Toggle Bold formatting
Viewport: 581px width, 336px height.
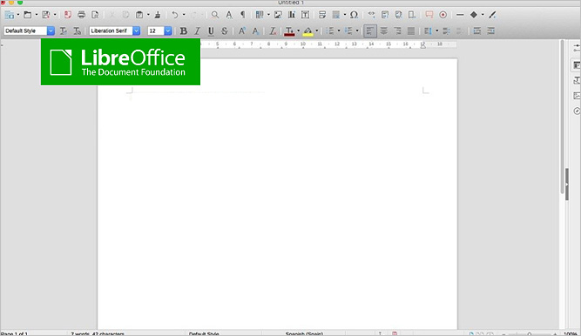click(184, 31)
